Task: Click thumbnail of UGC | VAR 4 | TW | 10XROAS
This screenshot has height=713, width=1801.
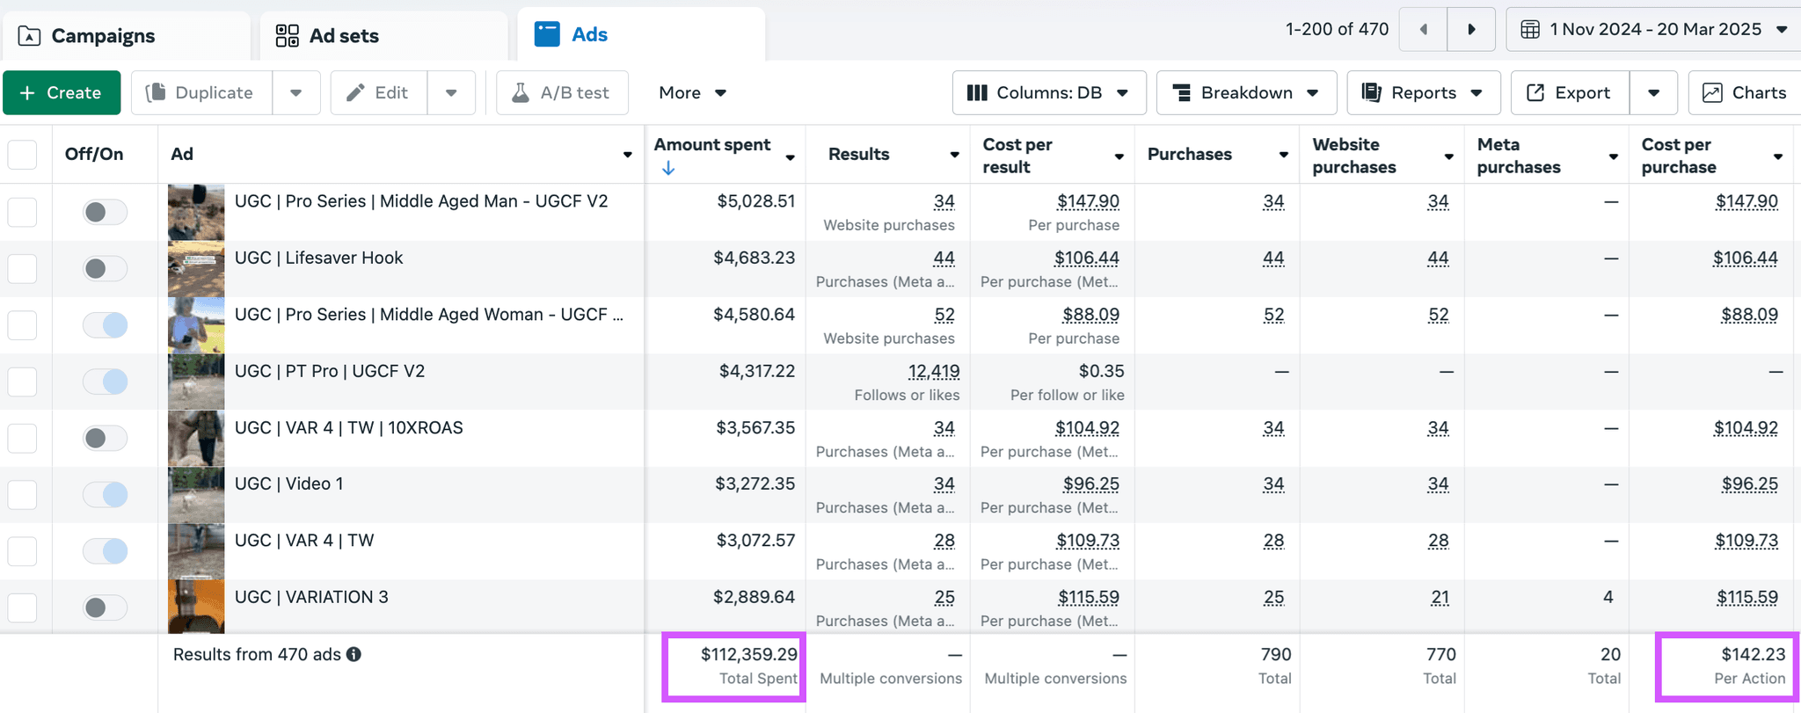Action: 196,438
